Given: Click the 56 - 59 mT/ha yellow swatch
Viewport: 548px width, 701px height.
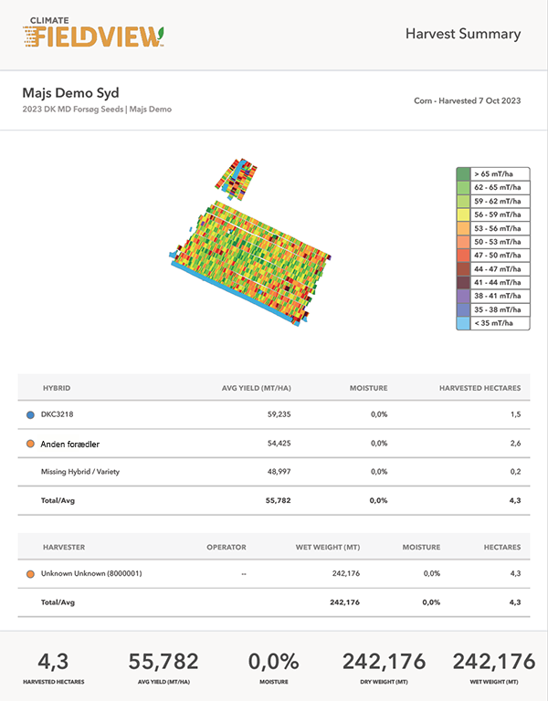Looking at the screenshot, I should coord(463,214).
